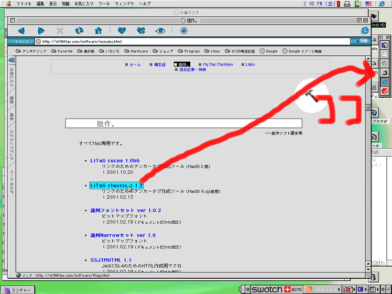Reload the page with the Refresh icon
The height and width of the screenshot is (294, 392).
coord(79,31)
